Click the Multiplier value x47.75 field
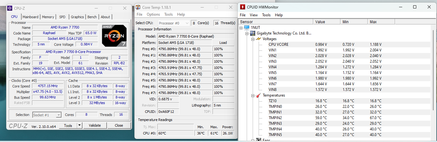437x142 pixels. (48, 92)
